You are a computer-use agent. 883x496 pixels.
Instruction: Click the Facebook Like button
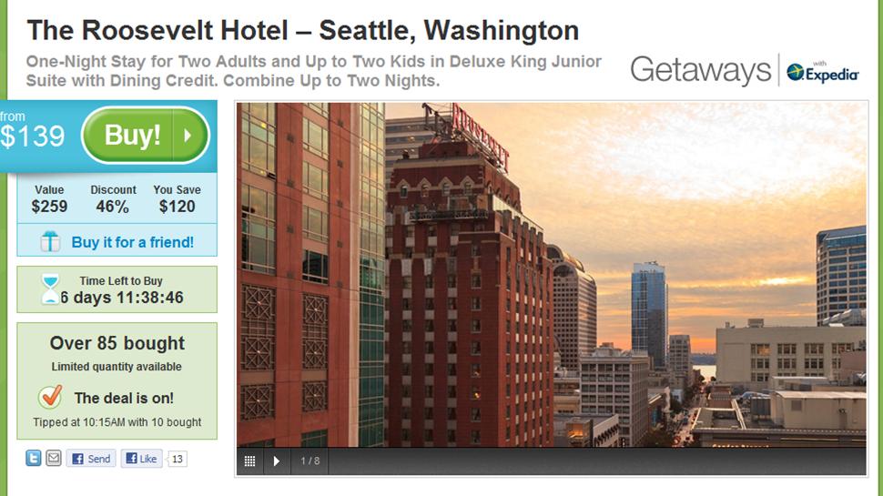point(141,459)
